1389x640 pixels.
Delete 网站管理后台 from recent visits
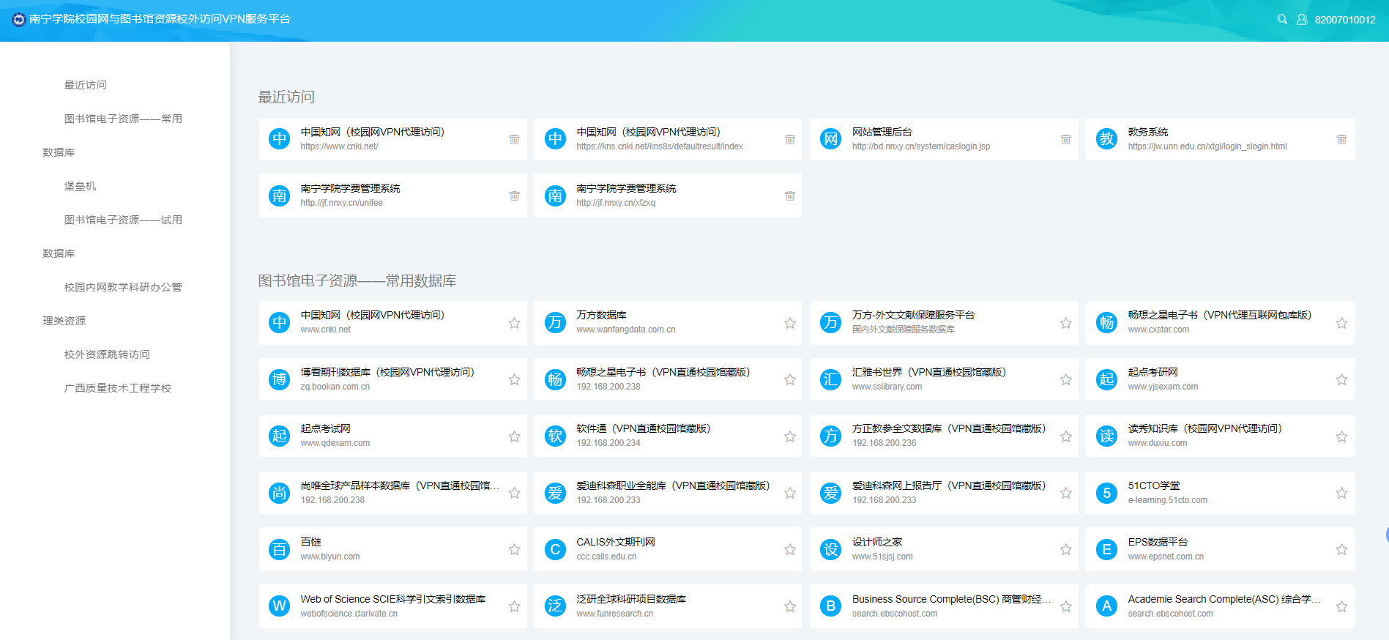click(x=1065, y=139)
